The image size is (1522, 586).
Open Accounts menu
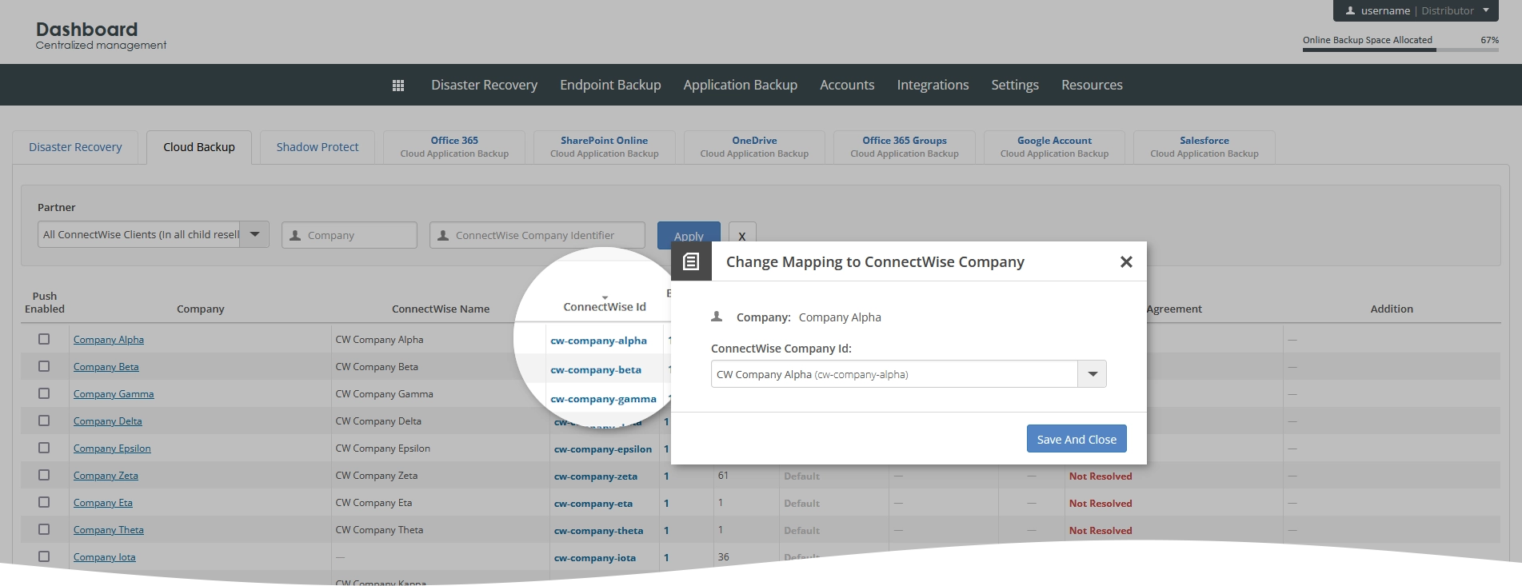coord(847,85)
